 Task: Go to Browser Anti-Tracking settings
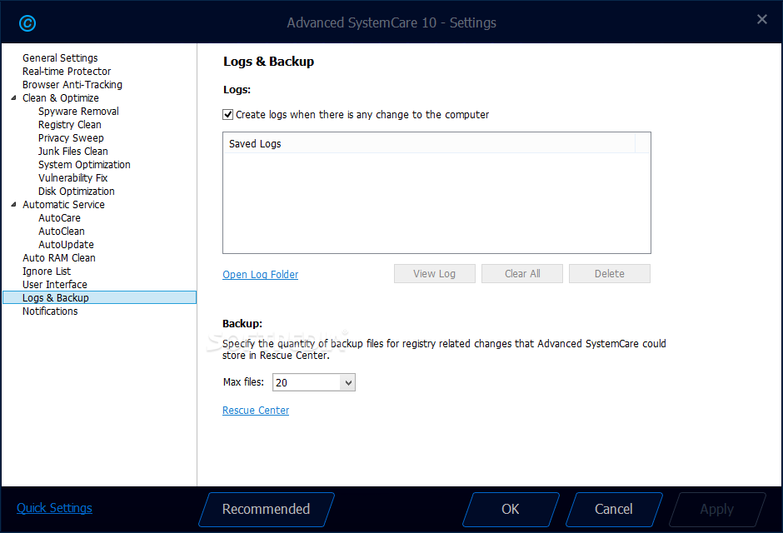pyautogui.click(x=72, y=85)
